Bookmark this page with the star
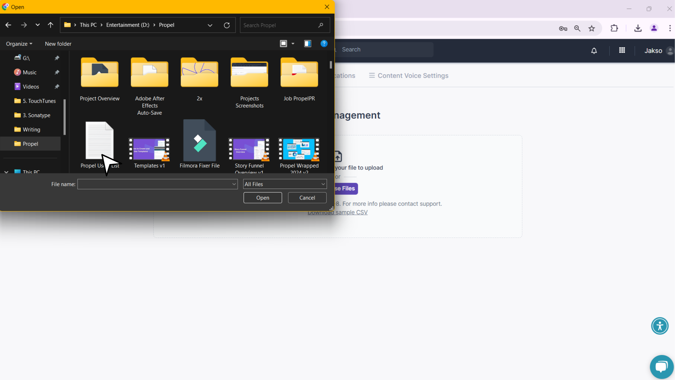The height and width of the screenshot is (380, 675). coord(592,28)
